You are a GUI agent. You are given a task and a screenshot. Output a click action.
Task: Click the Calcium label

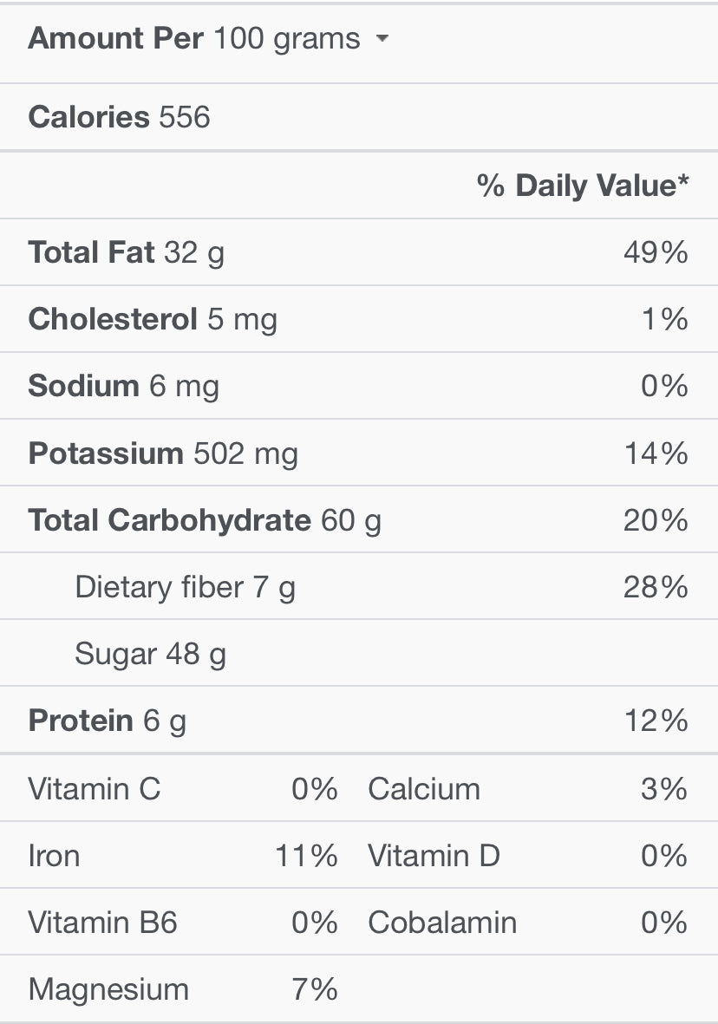[424, 788]
